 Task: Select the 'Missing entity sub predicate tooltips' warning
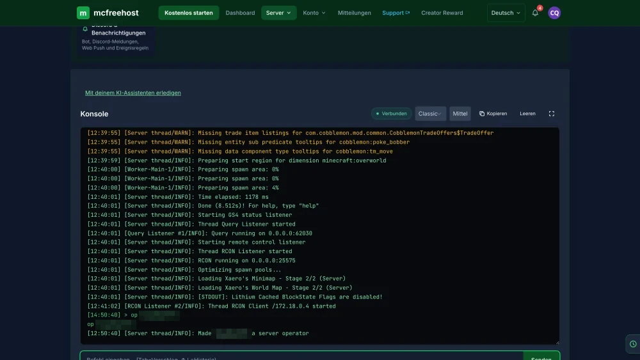(x=248, y=143)
